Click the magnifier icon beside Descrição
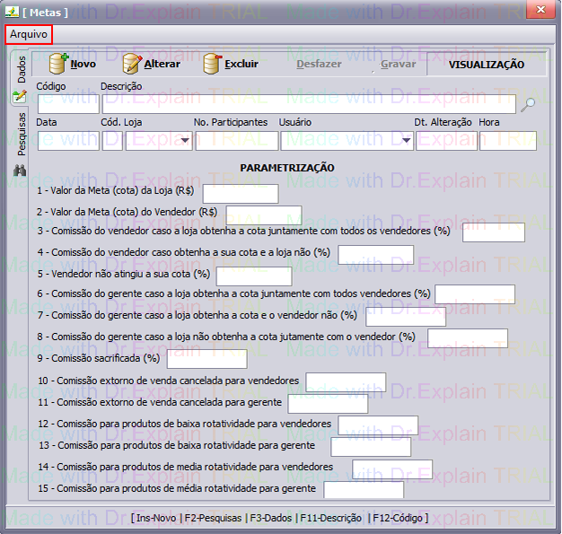Image resolution: width=562 pixels, height=534 pixels. coord(529,104)
